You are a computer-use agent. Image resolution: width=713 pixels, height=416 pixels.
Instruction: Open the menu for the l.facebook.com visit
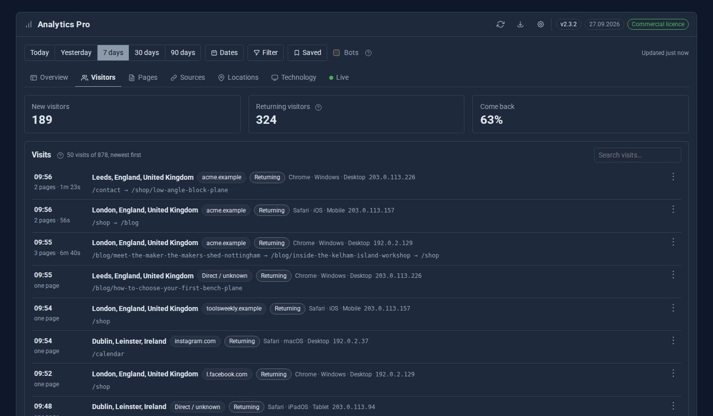[673, 373]
